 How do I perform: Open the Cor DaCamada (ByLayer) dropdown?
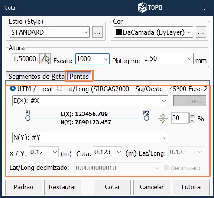click(x=153, y=32)
